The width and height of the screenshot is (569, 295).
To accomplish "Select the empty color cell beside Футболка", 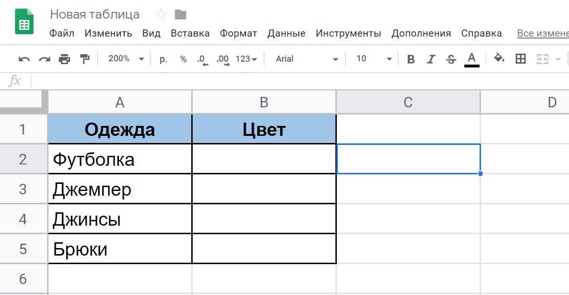I will [x=264, y=159].
